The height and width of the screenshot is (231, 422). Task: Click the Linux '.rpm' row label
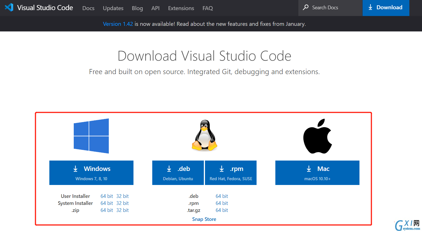(194, 203)
